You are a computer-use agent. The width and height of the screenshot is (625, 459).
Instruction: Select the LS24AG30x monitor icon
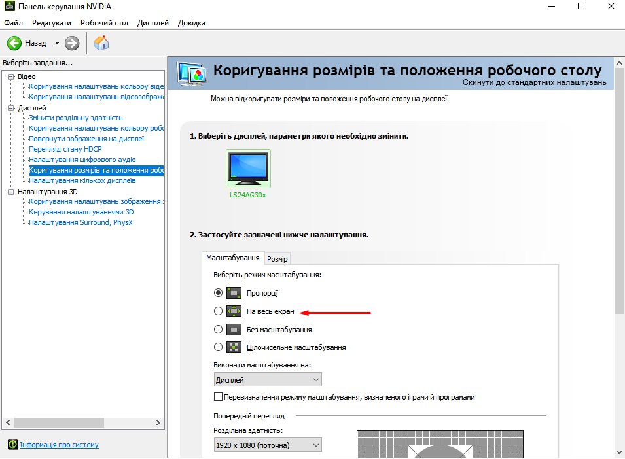(x=248, y=169)
